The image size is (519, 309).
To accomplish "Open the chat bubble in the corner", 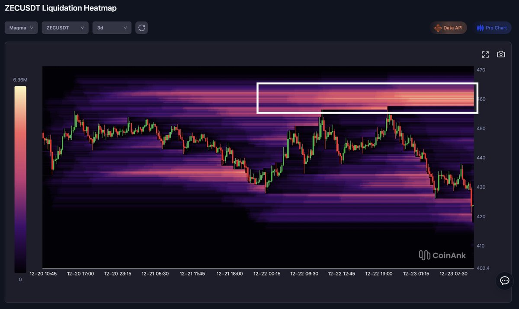I will [x=504, y=281].
